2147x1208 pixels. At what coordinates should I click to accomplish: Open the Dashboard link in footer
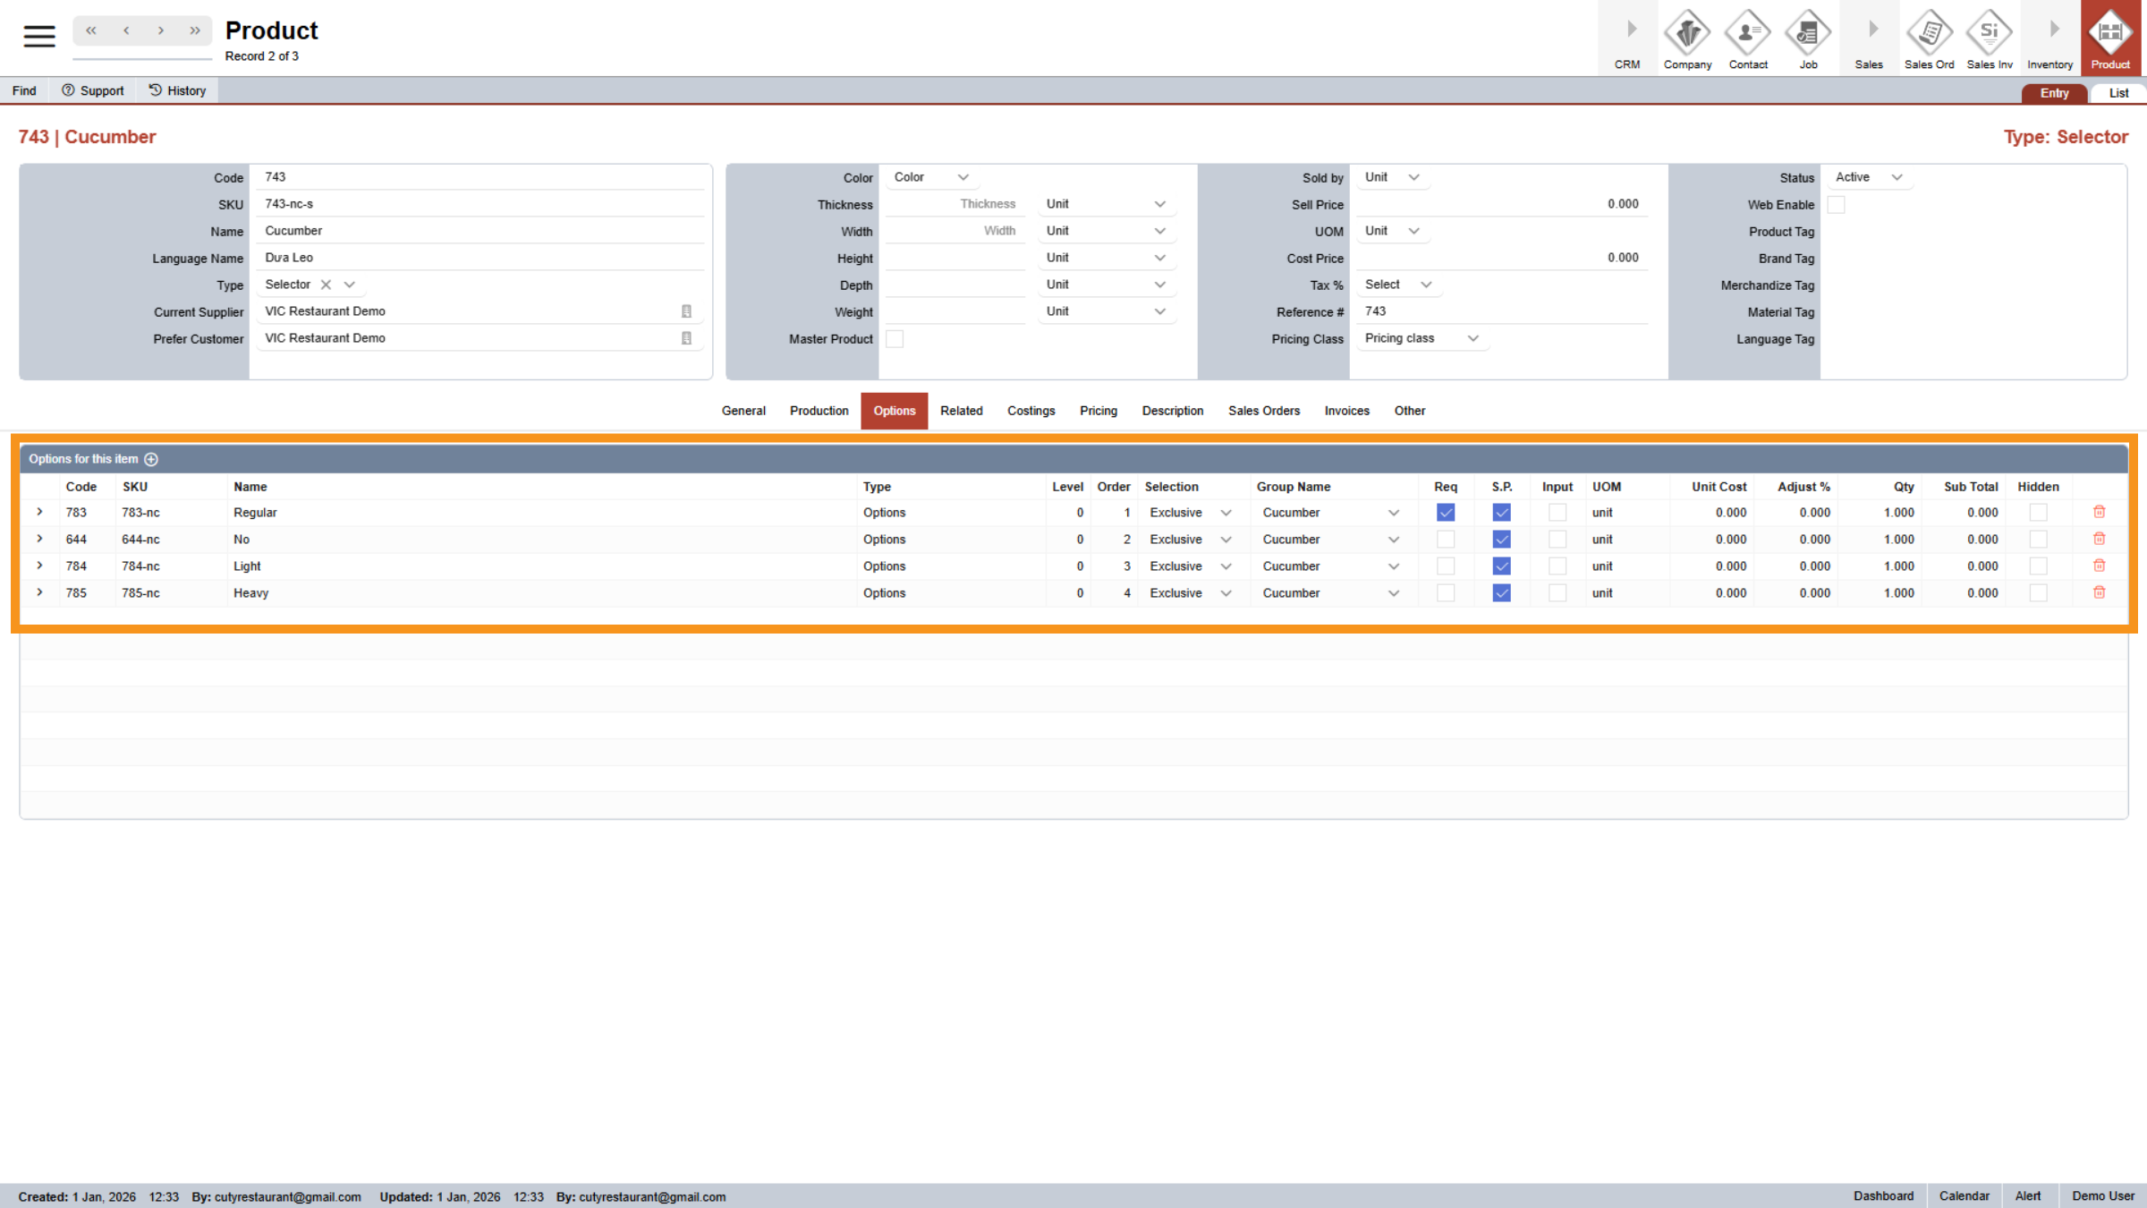point(1882,1195)
